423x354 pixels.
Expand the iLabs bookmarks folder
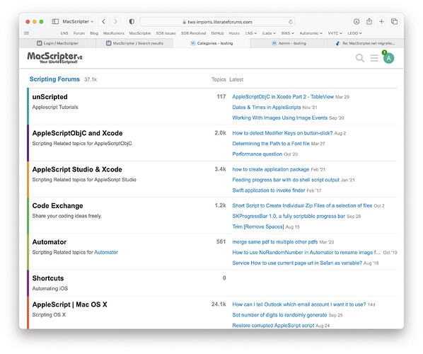[269, 33]
